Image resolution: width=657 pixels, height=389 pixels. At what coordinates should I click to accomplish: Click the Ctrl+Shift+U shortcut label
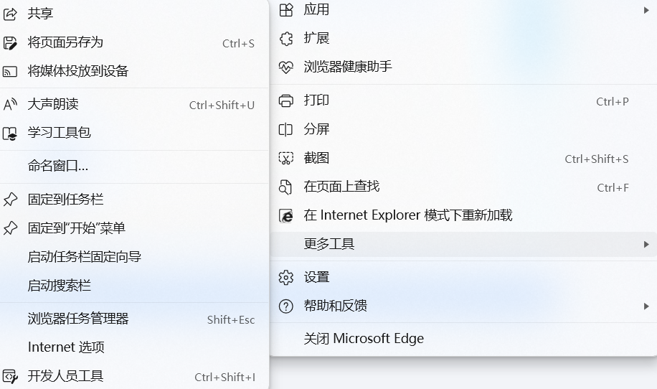click(222, 106)
